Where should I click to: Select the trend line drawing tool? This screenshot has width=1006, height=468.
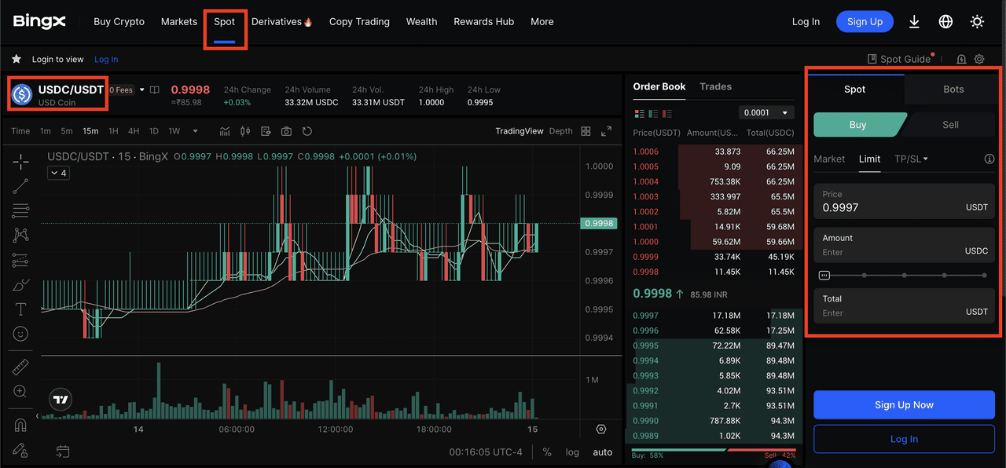tap(20, 186)
